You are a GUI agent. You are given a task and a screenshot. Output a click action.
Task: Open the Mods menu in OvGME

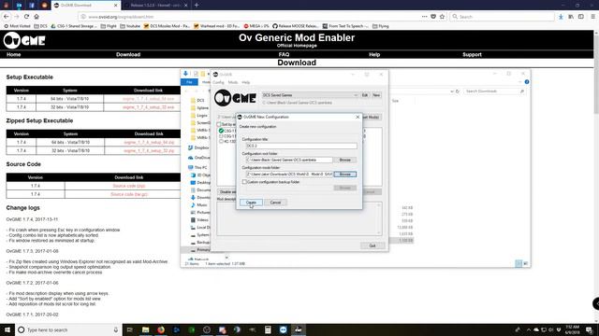click(233, 82)
